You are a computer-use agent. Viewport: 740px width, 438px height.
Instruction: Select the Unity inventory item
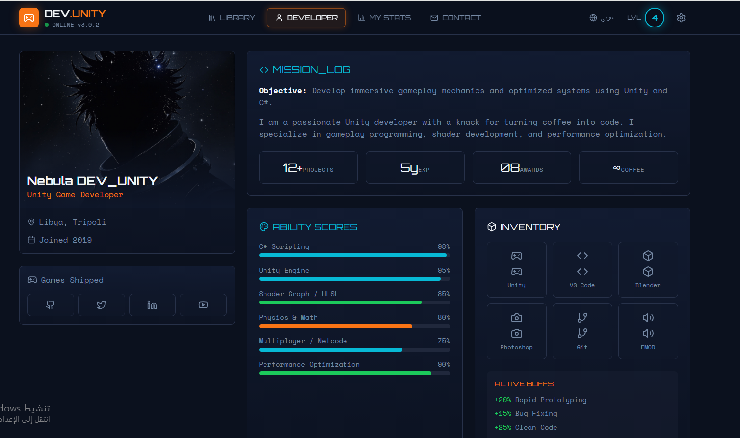click(x=516, y=270)
